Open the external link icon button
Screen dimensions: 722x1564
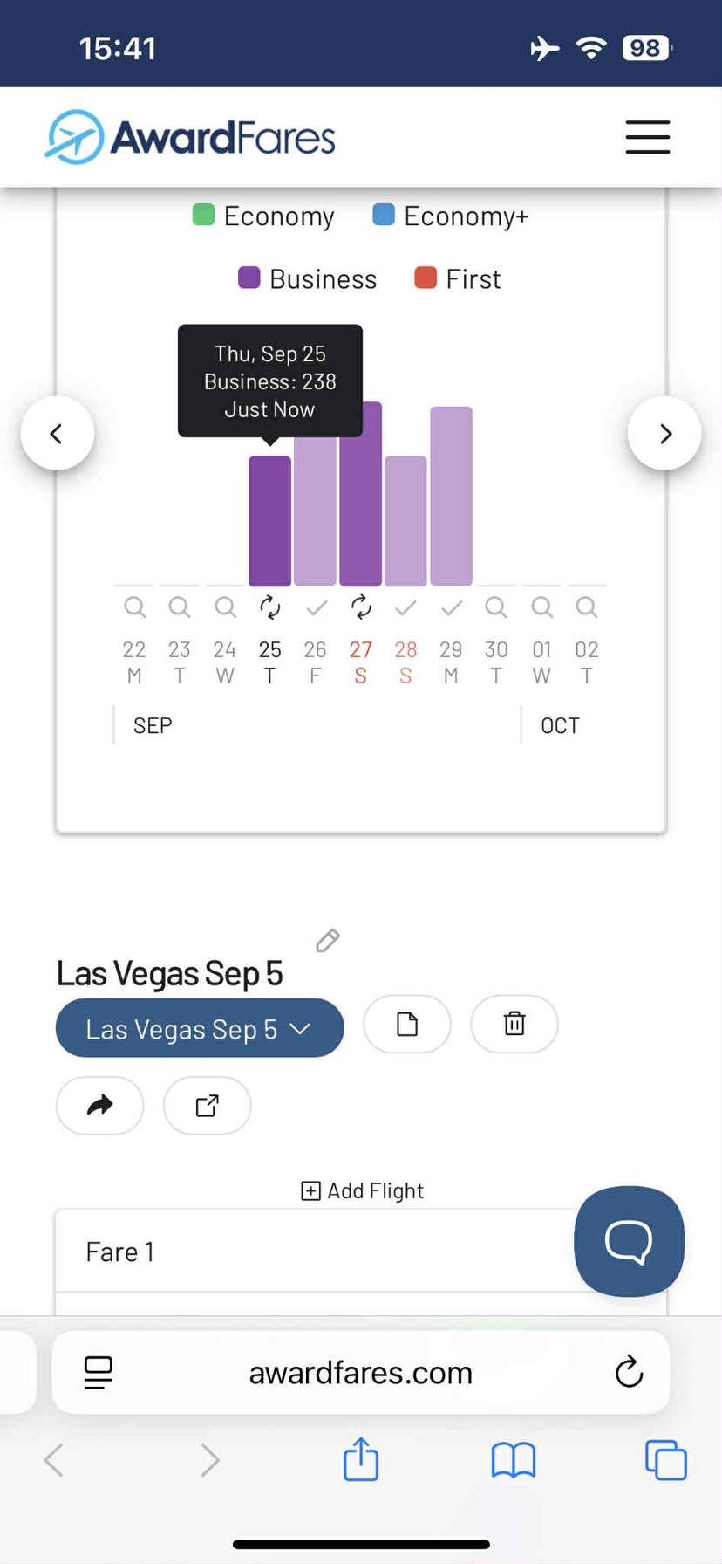[208, 1106]
